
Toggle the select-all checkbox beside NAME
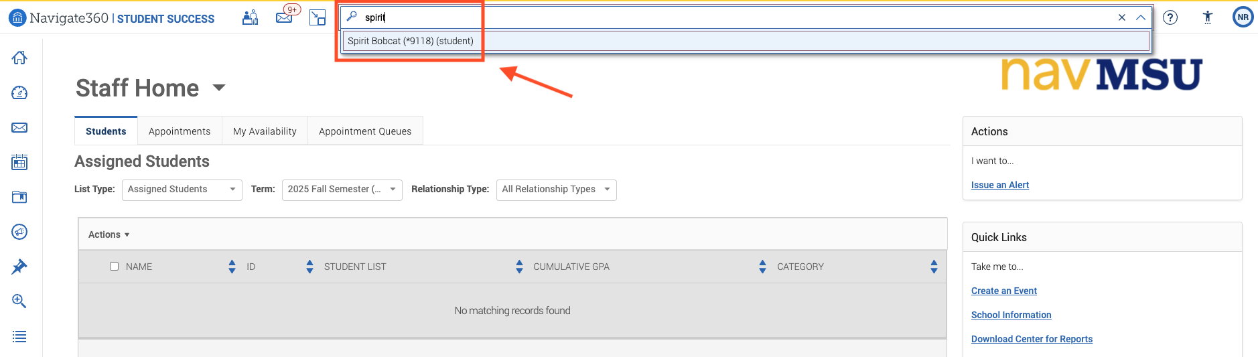point(114,266)
